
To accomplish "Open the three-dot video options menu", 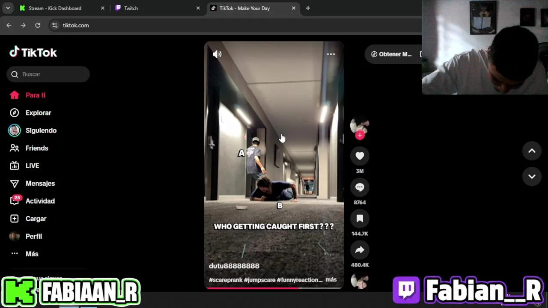I will click(x=331, y=54).
